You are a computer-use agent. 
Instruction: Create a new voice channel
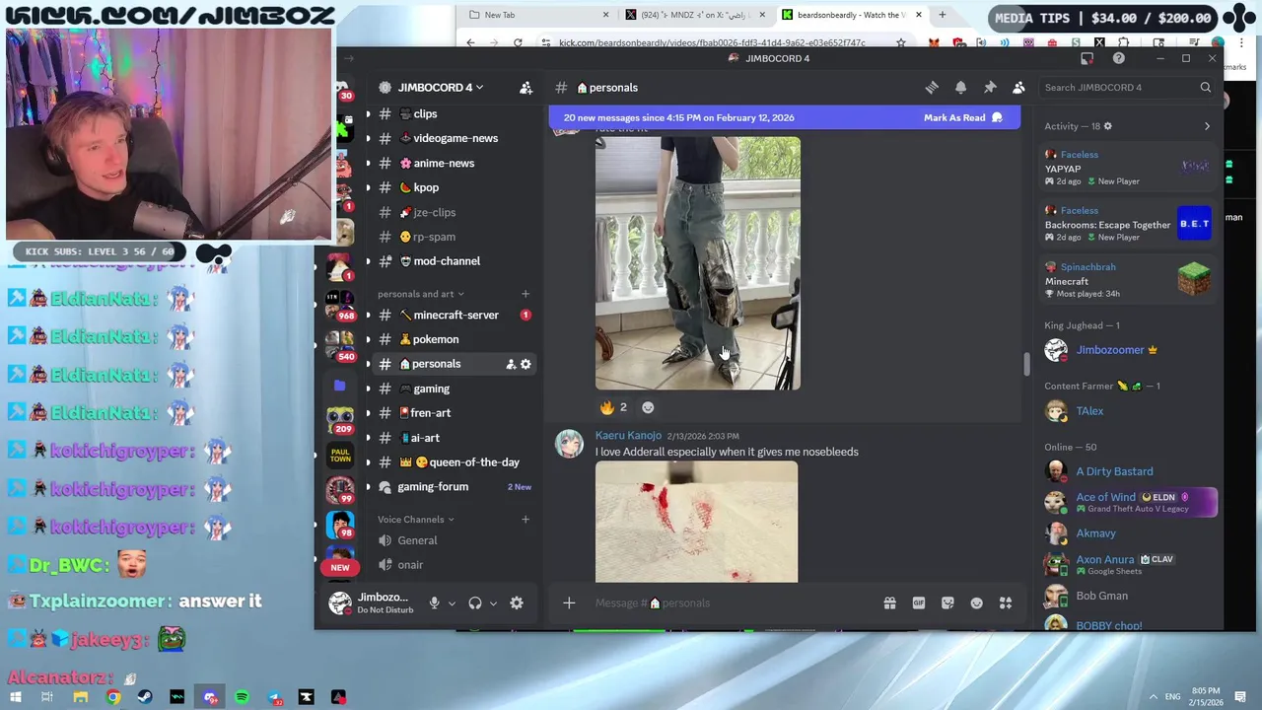coord(526,520)
